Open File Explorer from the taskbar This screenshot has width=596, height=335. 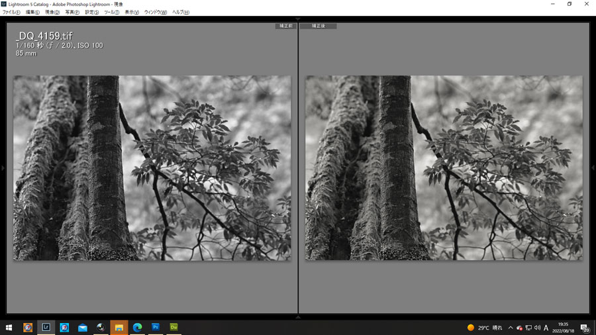[119, 327]
